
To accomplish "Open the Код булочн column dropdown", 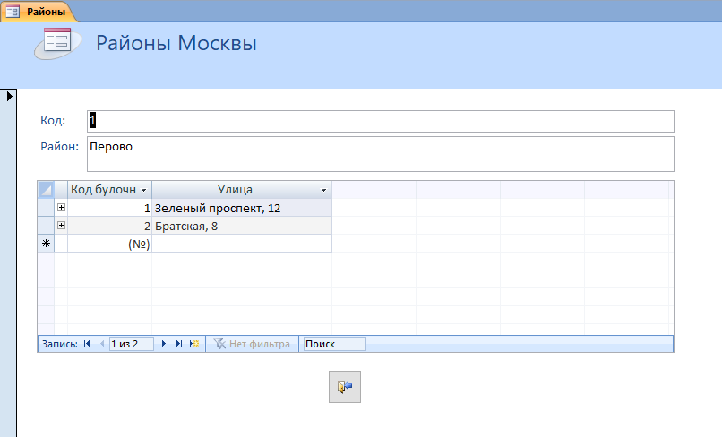I will [143, 190].
